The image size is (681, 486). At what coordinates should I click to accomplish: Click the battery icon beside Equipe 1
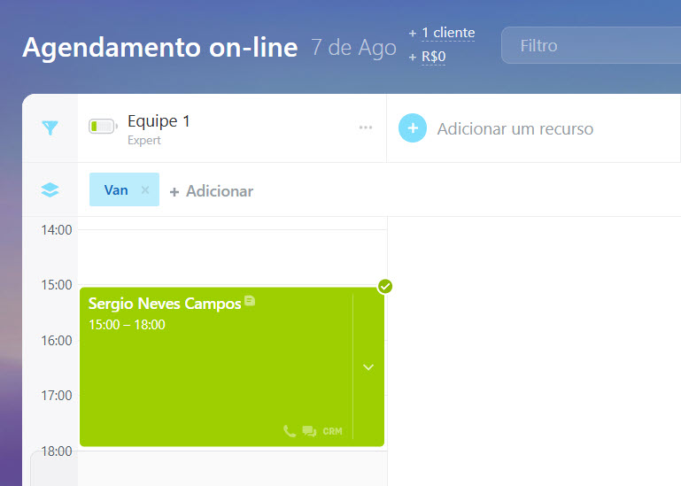point(103,127)
